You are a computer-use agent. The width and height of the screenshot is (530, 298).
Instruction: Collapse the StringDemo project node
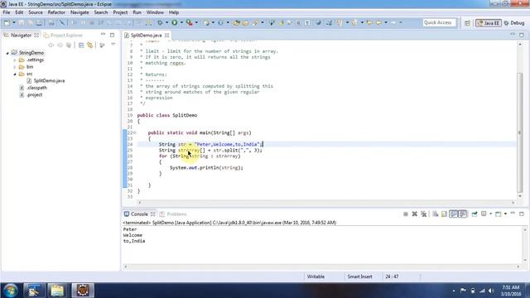[x=7, y=53]
